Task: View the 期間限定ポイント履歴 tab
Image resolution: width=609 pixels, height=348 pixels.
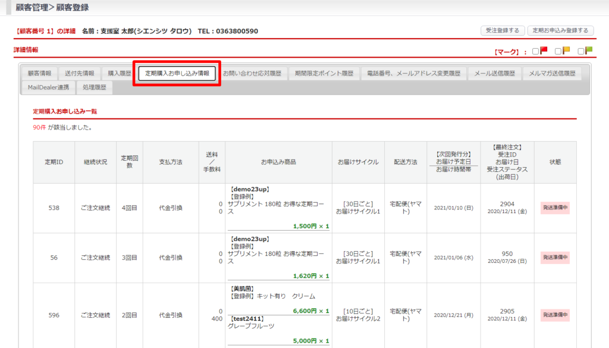Action: [x=324, y=74]
